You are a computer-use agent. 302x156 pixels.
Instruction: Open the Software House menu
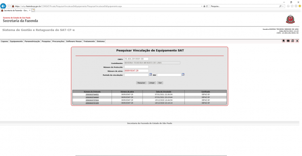coord(74,41)
